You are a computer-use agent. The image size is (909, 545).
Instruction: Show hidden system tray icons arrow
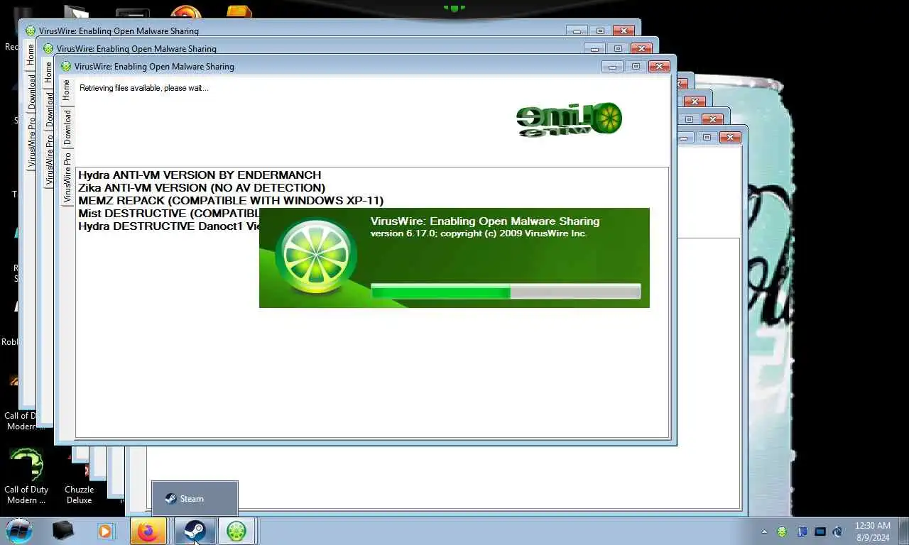[764, 532]
